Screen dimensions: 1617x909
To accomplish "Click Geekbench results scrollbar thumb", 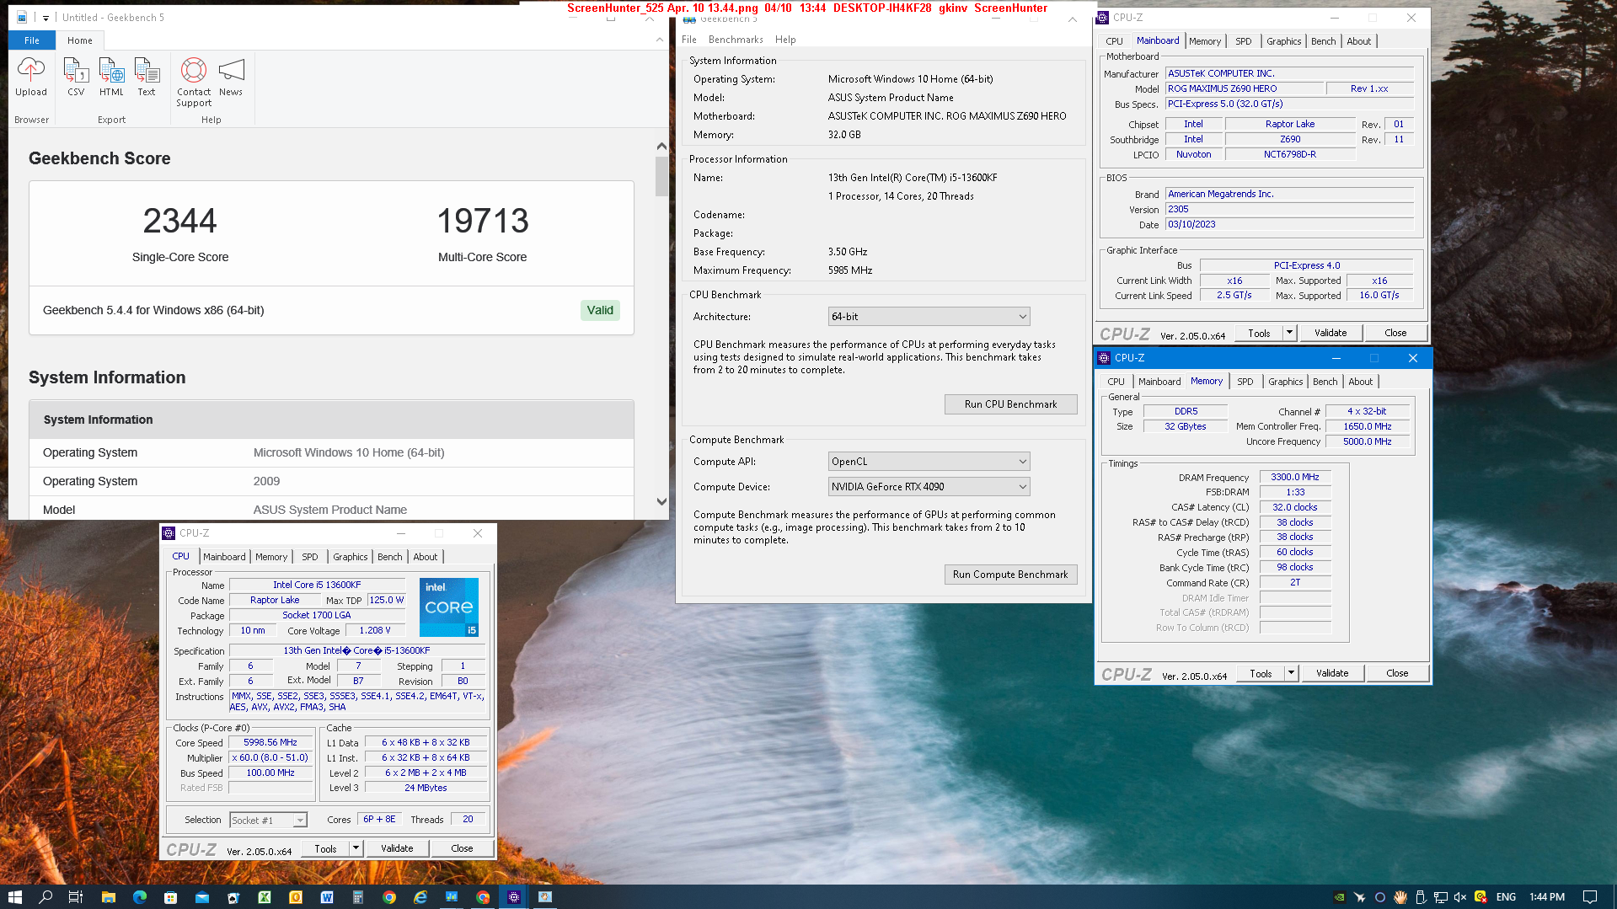I will [x=661, y=176].
